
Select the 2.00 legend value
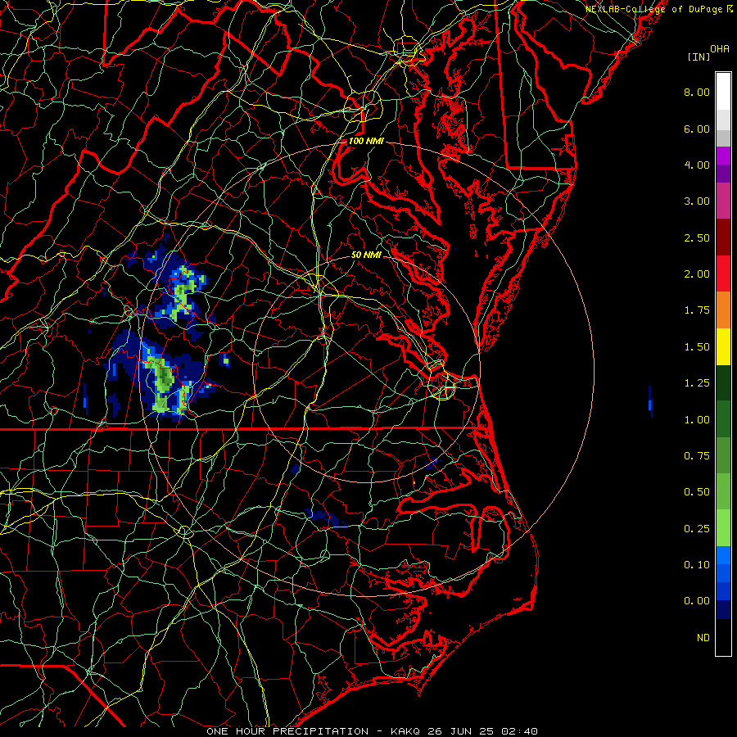(697, 274)
